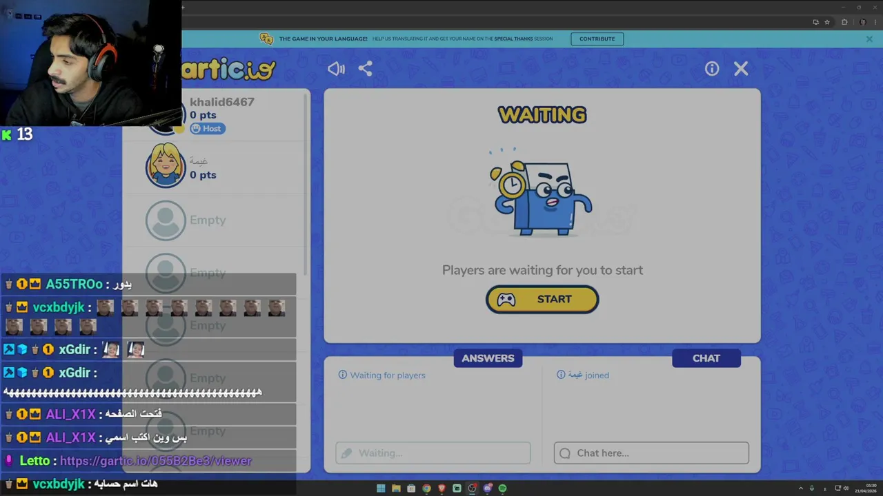
Task: Click the blonde avatar of player غيمة
Action: tap(166, 166)
